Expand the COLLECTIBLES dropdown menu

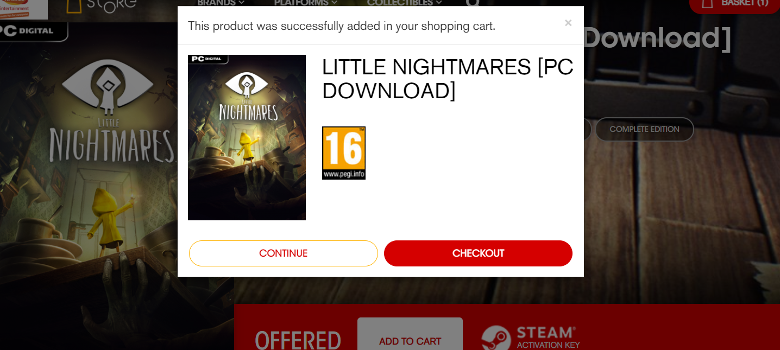coord(405,3)
